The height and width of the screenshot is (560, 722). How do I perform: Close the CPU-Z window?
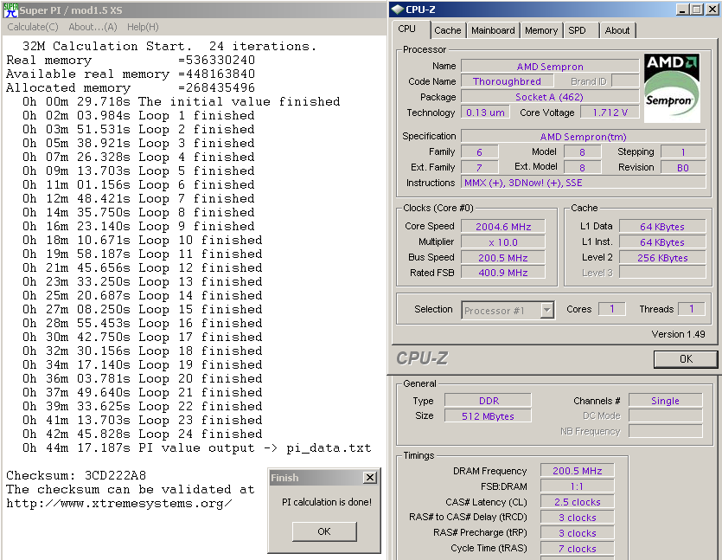point(712,10)
